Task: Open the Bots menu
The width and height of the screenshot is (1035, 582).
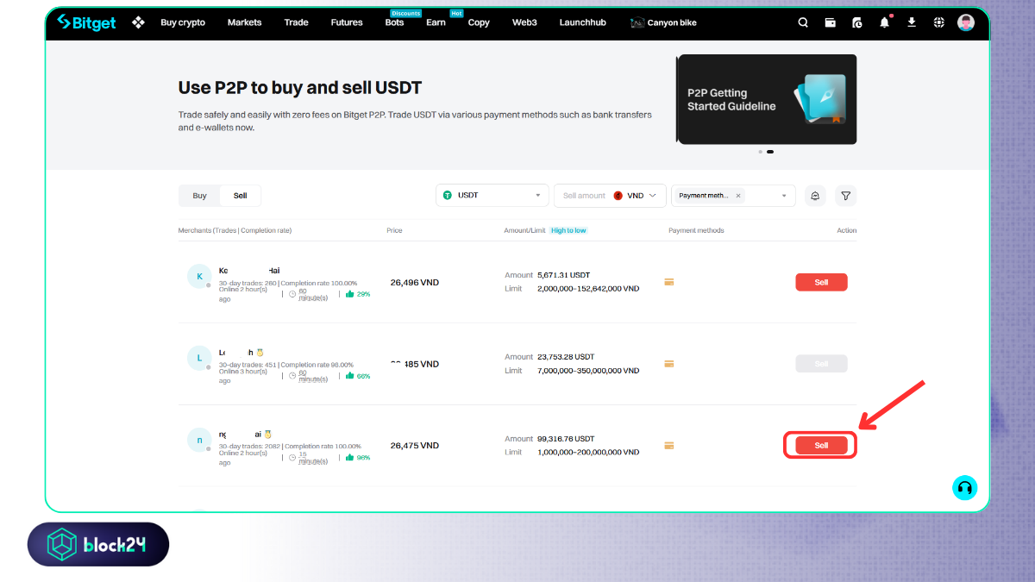Action: coord(394,22)
